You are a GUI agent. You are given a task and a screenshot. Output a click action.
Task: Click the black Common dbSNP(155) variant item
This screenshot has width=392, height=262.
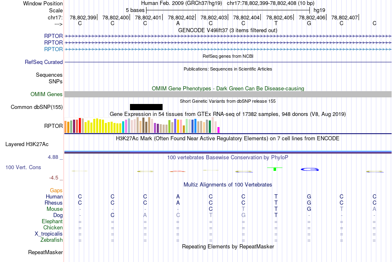pyautogui.click(x=146, y=107)
